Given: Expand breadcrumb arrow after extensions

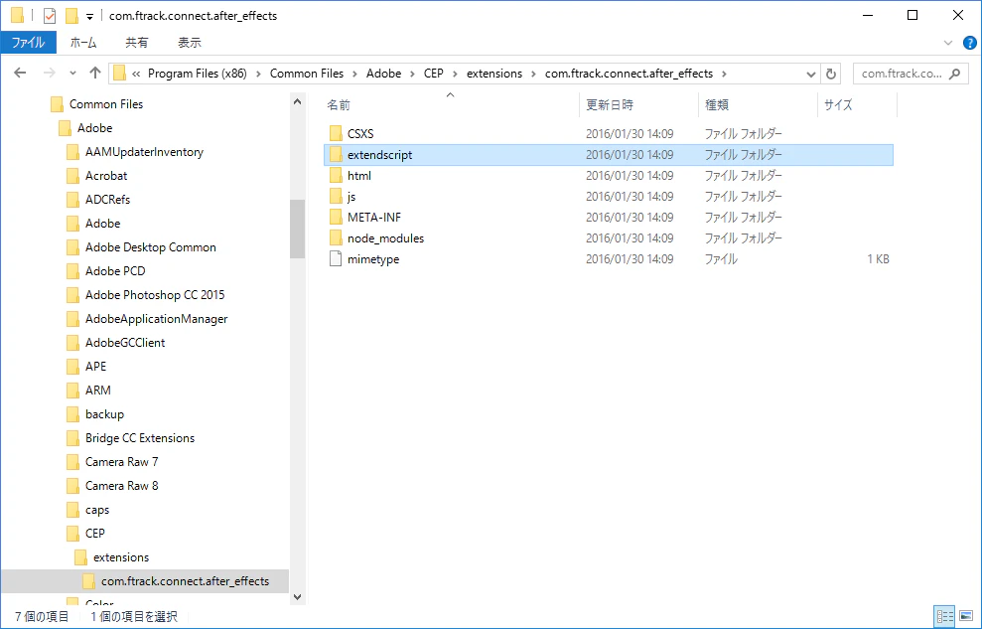Looking at the screenshot, I should point(533,74).
